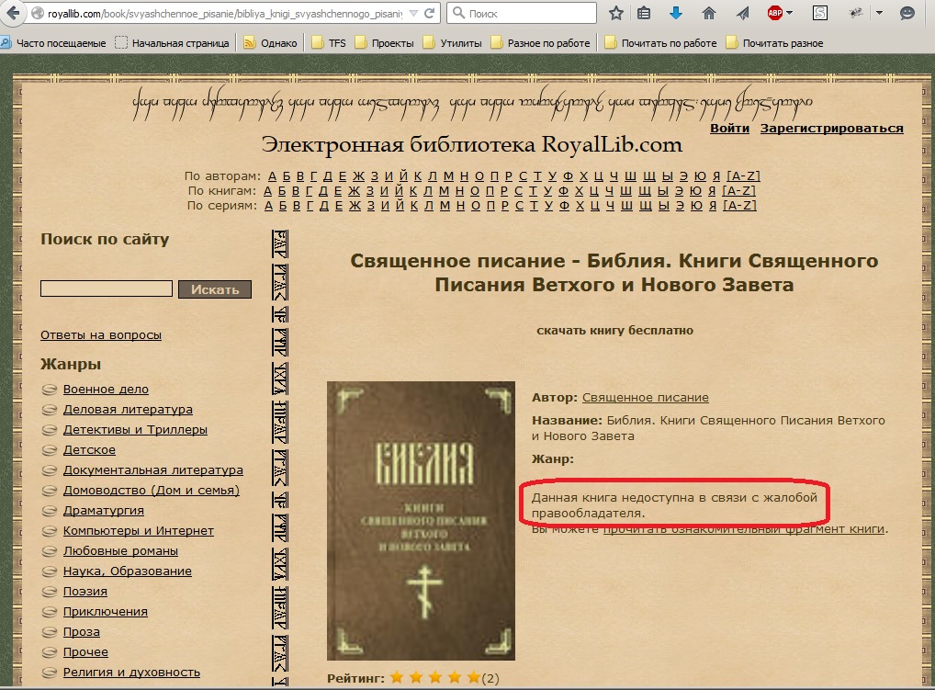Click the smiley chat icon in toolbar

(x=907, y=14)
